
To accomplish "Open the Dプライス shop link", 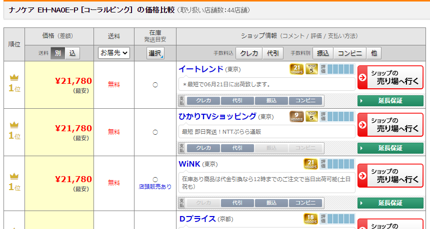I will point(197,219).
